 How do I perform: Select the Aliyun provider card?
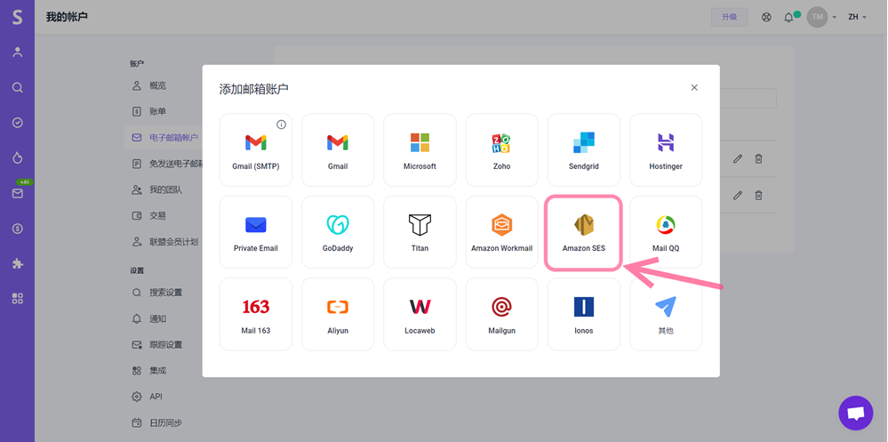[338, 314]
